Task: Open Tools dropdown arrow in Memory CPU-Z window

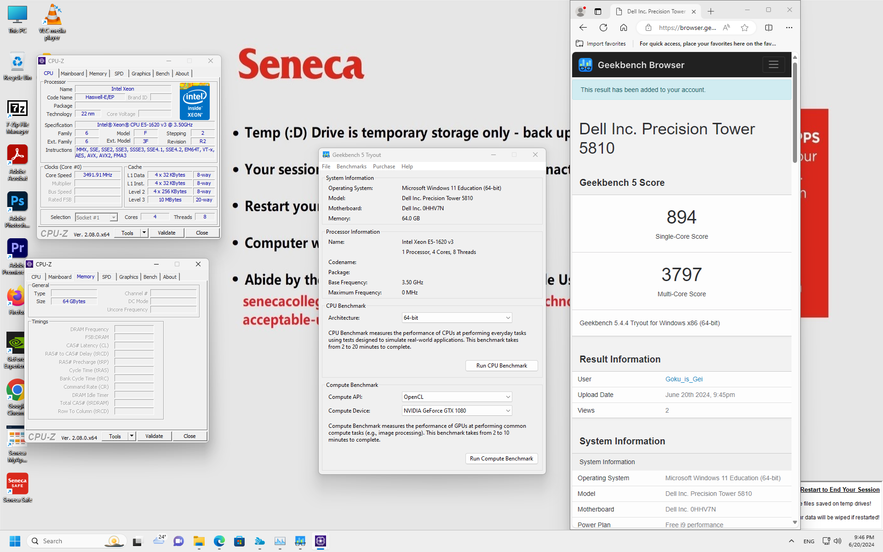Action: tap(132, 436)
